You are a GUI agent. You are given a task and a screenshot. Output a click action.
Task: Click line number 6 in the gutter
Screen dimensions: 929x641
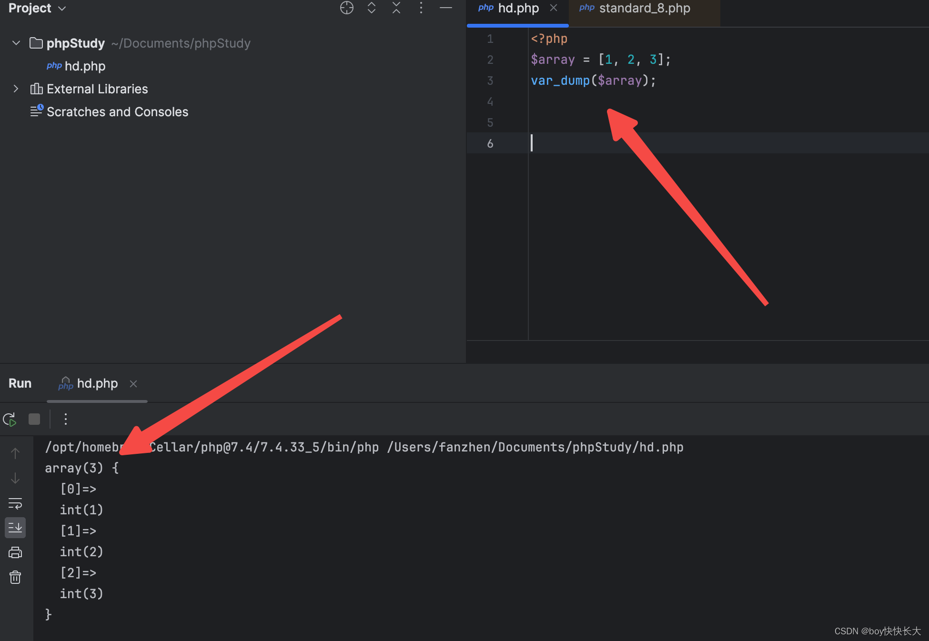(490, 143)
